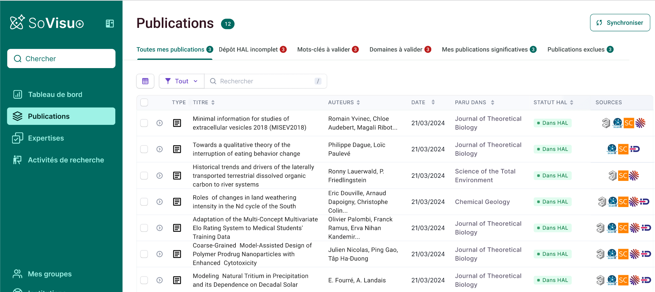Collapse the sidebar panel icon
Image resolution: width=655 pixels, height=292 pixels.
pyautogui.click(x=110, y=23)
